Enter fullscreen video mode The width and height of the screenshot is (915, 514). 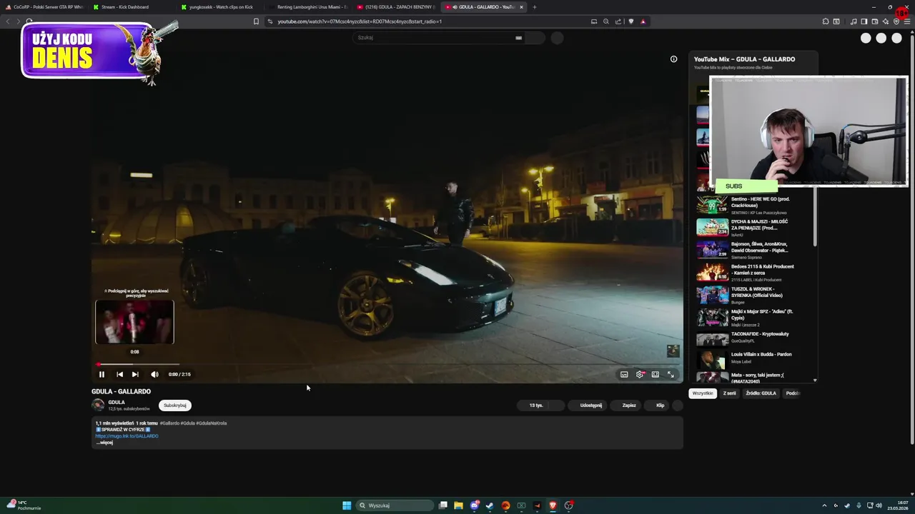click(x=671, y=374)
